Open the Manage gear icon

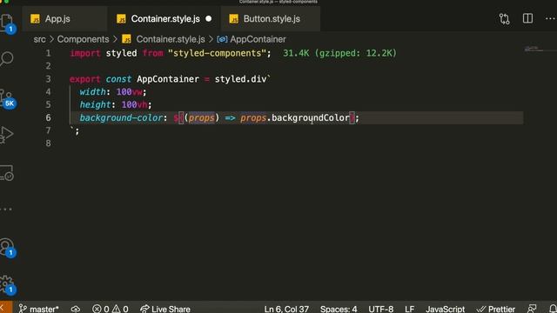click(6, 284)
